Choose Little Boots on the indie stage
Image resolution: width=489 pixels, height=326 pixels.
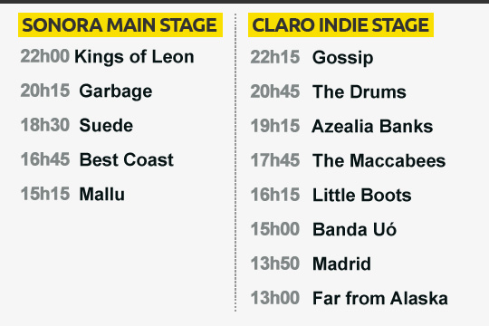(x=361, y=195)
